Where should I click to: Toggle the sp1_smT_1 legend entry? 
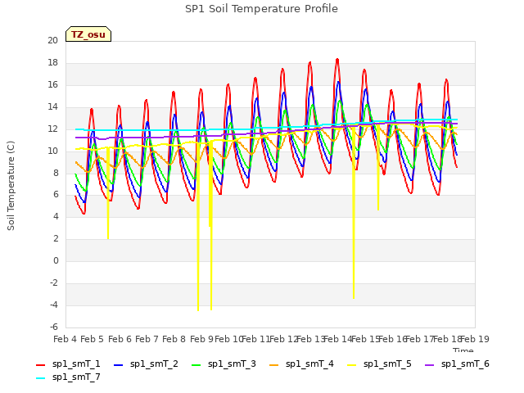(68, 364)
